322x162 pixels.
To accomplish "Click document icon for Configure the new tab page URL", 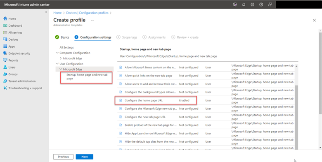I will [121, 117].
